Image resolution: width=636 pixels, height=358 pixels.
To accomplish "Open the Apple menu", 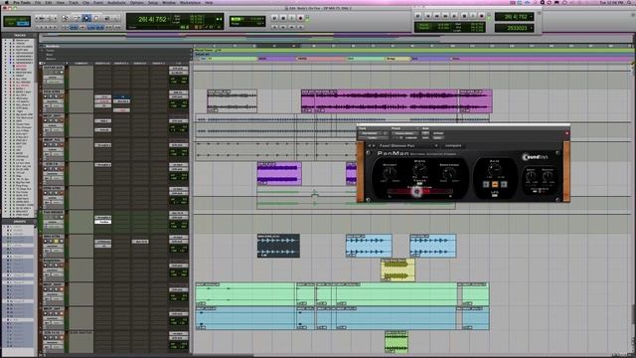I will pyautogui.click(x=7, y=2).
